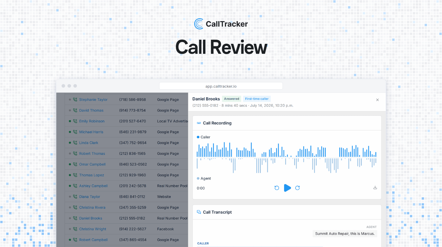
Task: Click phone number (718) 586-8958
Action: (x=133, y=100)
